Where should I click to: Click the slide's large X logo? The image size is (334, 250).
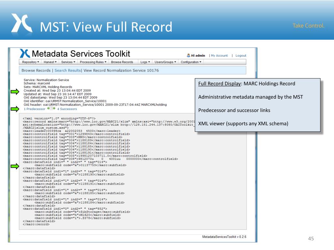22,23
